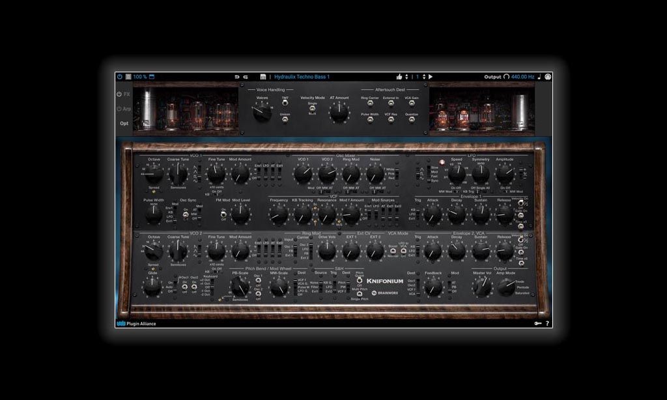Screen dimensions: 667x400
Task: Click the Plugin Alliance logo
Action: click(x=137, y=323)
